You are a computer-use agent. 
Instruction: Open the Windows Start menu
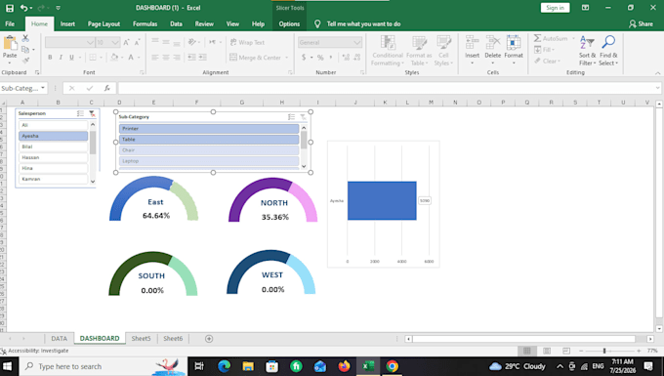click(8, 366)
